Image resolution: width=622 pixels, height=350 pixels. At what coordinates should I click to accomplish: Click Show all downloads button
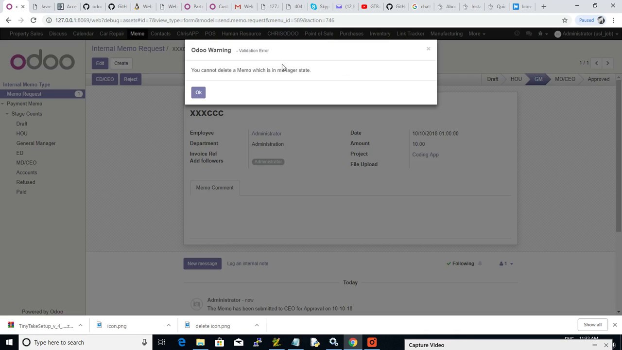coord(592,325)
